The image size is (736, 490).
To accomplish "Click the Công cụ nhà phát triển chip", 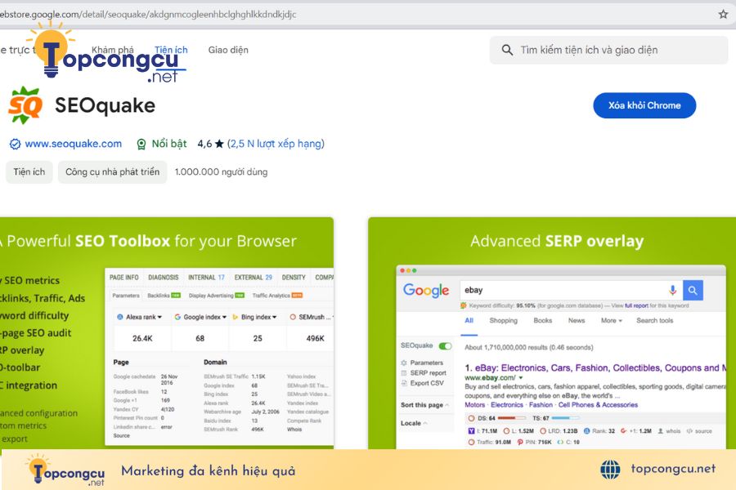I will [113, 172].
